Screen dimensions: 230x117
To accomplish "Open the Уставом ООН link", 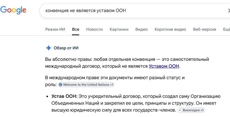I will coord(164,66).
